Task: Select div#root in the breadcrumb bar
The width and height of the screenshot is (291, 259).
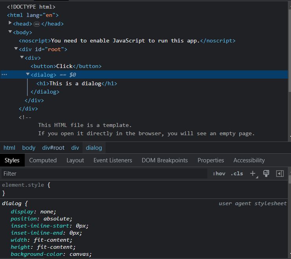Action: [53, 148]
